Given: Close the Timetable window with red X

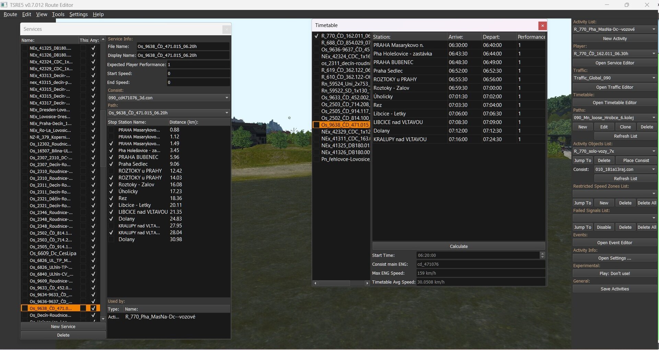Looking at the screenshot, I should [x=542, y=25].
